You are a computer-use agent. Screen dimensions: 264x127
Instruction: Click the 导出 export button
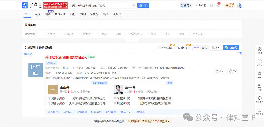(x=231, y=48)
